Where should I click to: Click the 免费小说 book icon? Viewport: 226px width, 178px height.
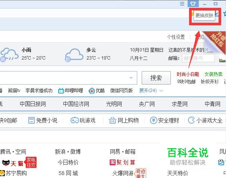[x=31, y=120]
